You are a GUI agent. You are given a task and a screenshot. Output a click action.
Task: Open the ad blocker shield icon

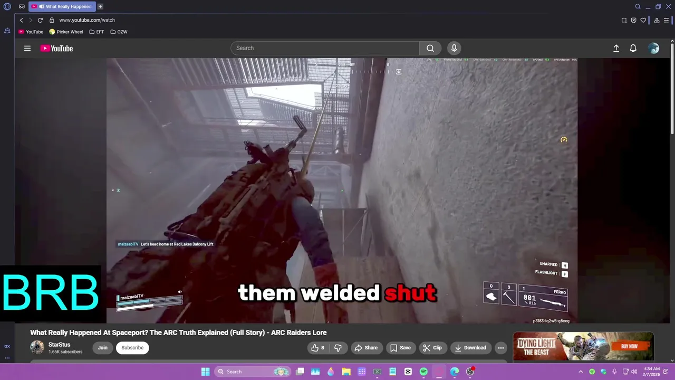[x=633, y=20]
